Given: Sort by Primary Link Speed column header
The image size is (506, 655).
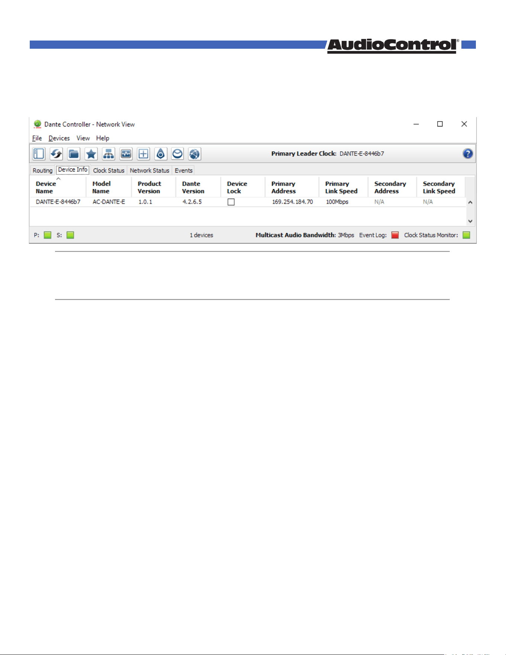Looking at the screenshot, I should 344,187.
